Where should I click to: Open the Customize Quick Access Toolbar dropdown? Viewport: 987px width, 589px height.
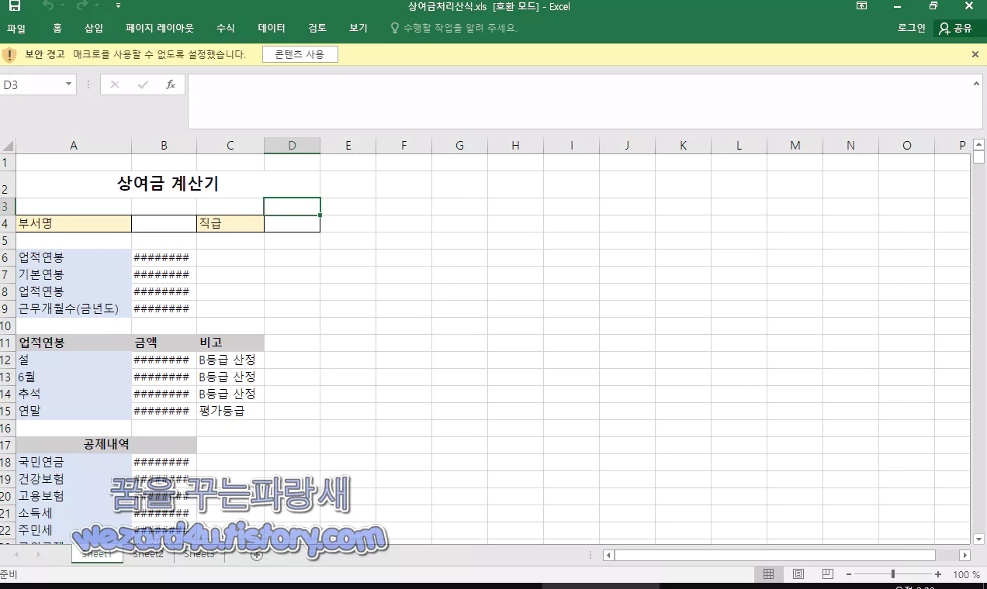click(118, 6)
